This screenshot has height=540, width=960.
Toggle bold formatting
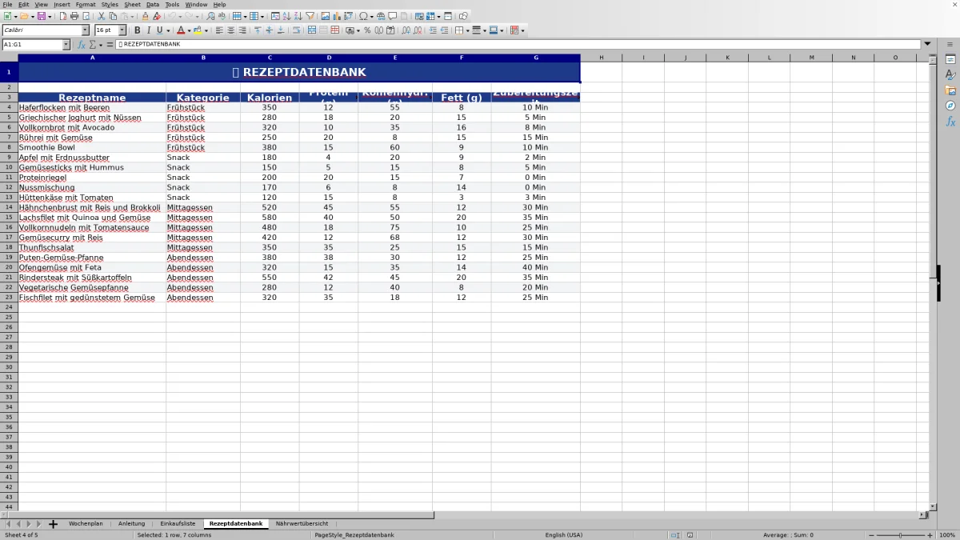[137, 30]
